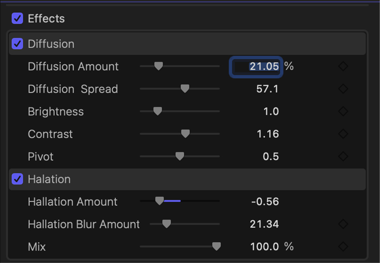Select the Contrast value 1.16
380x263 pixels.
point(268,134)
